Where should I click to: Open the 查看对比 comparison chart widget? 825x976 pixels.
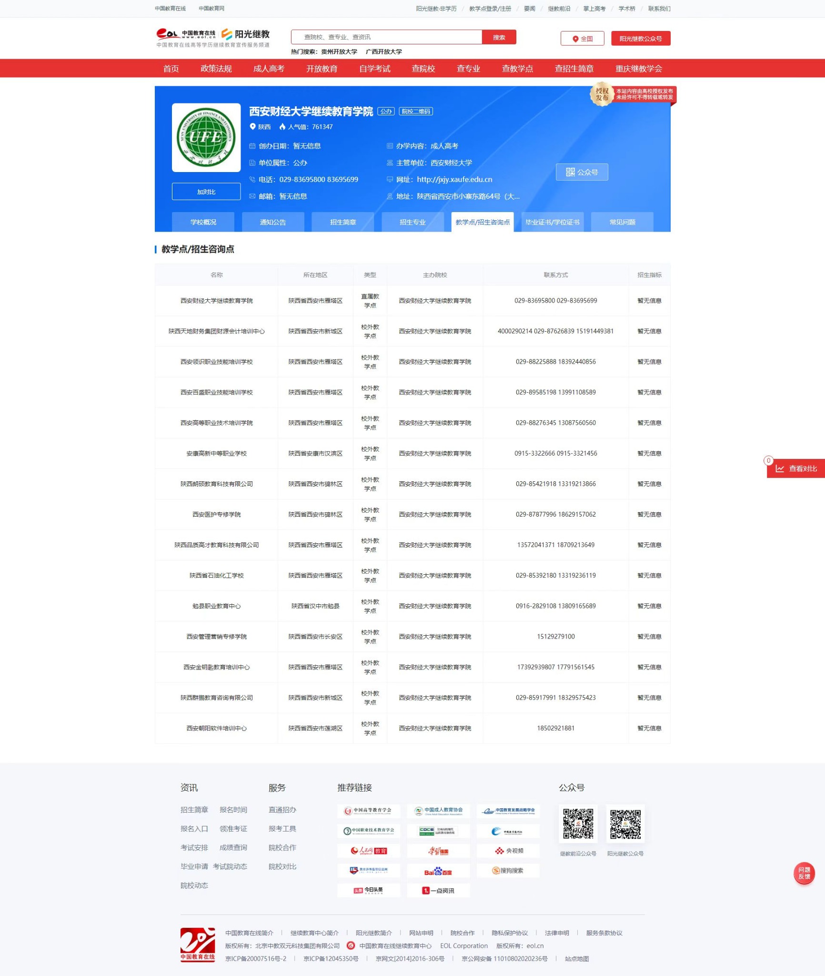(x=796, y=468)
